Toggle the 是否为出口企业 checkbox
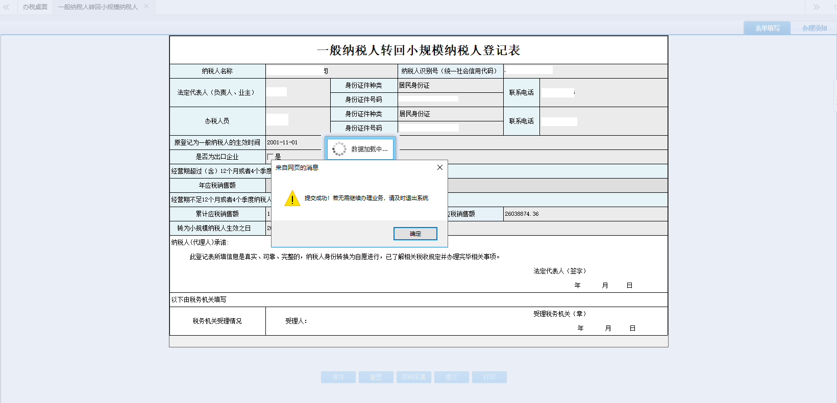This screenshot has width=837, height=403. [x=270, y=157]
